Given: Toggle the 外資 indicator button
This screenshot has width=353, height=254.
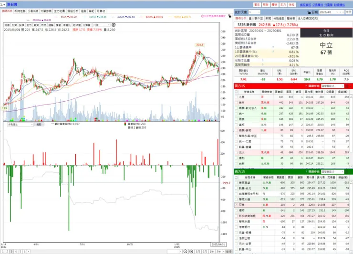Looking at the screenshot, I should [x=14, y=25].
